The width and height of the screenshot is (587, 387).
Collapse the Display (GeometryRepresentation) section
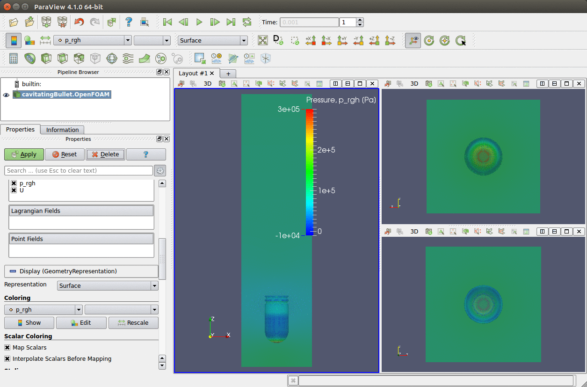tap(81, 271)
